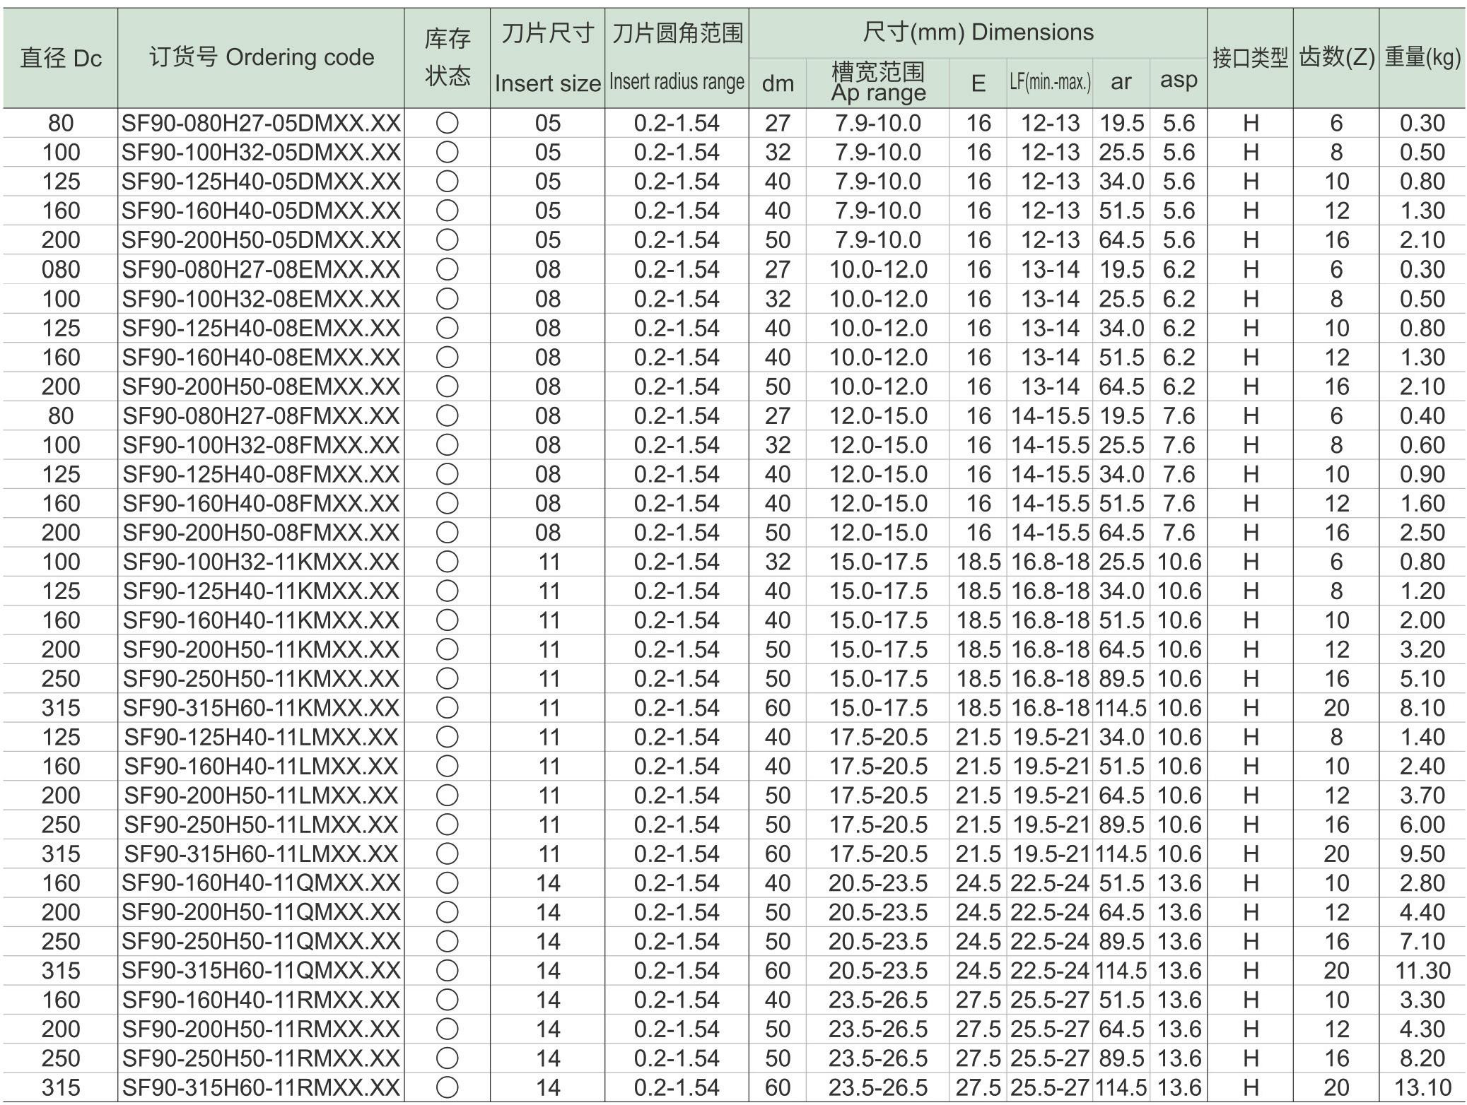Click ordering code SF90-100H32-08FMXX.XX

[x=262, y=445]
